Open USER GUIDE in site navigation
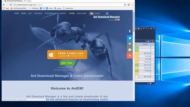The height and width of the screenshot is (107, 190). click(82, 13)
